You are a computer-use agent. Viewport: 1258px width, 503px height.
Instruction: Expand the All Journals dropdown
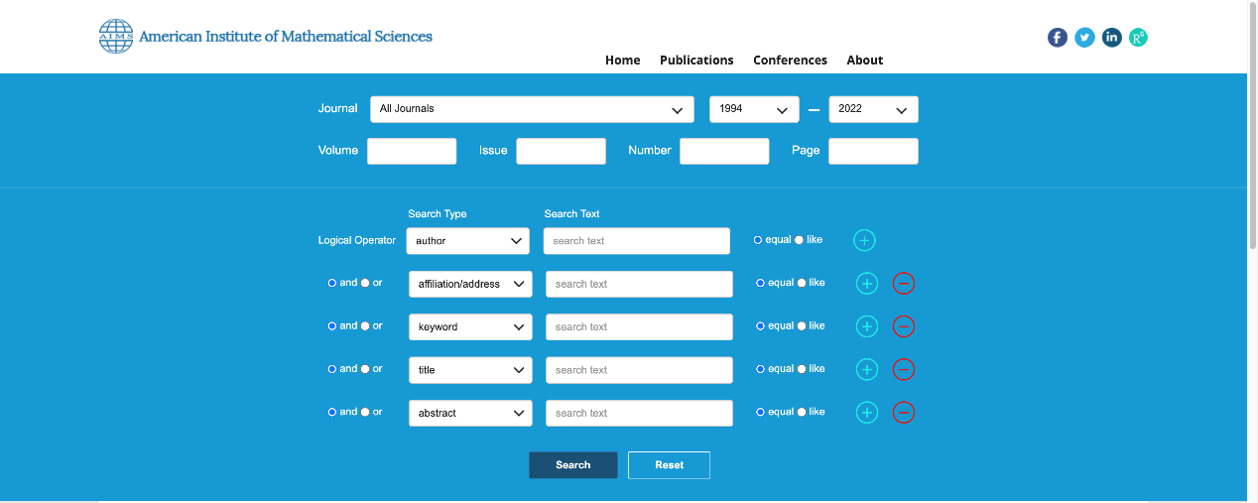pos(532,109)
